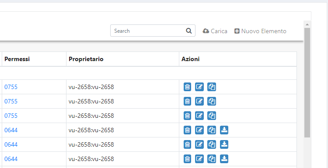Delete the first 0644 row file
The image size is (328, 168).
(187, 130)
